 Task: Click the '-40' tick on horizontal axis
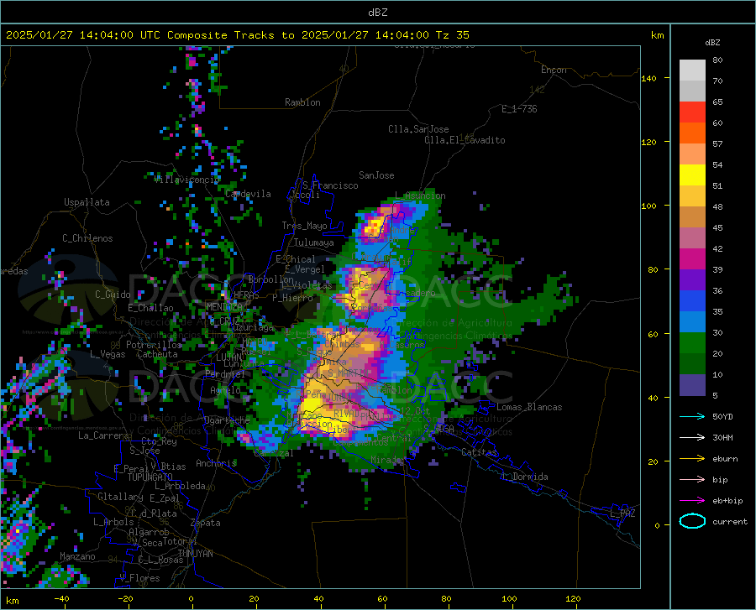click(x=61, y=599)
